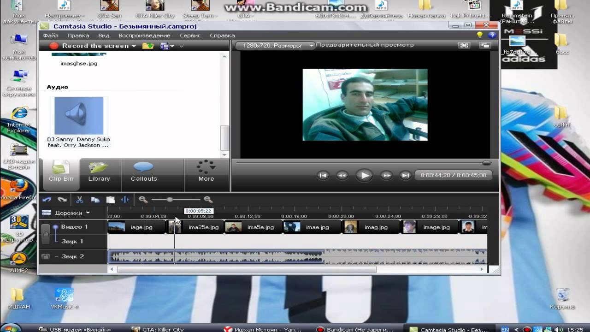Open the Правка menu
This screenshot has height=332, width=590.
tap(78, 36)
